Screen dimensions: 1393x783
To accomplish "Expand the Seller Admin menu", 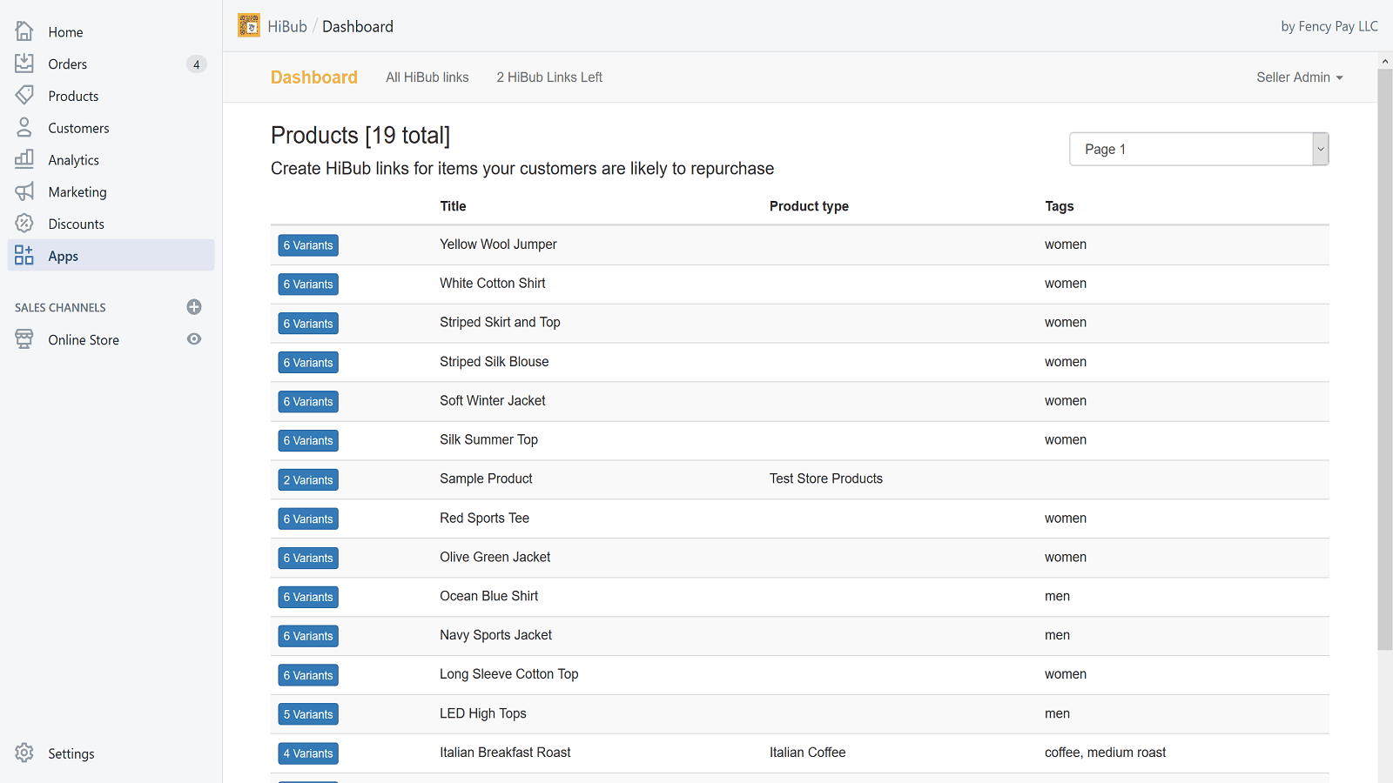I will [1299, 77].
